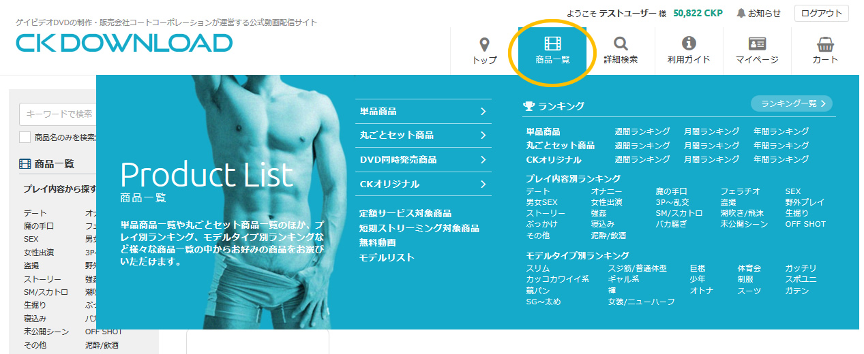Click the ランキング一覧 pill button

pos(792,103)
